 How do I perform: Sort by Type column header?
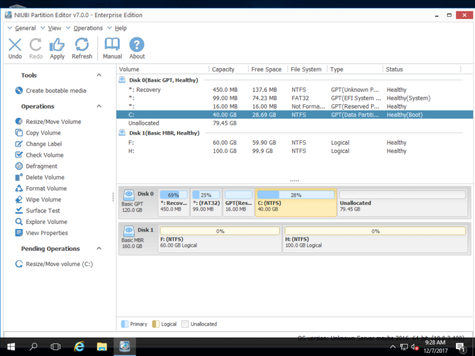355,70
